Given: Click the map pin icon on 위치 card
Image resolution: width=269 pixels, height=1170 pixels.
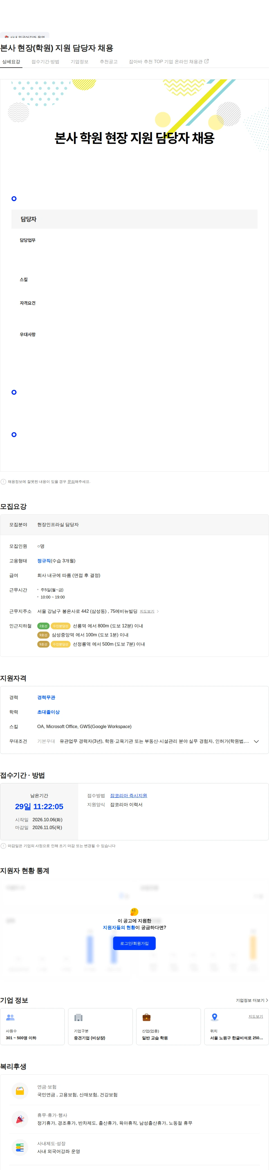Looking at the screenshot, I should click(215, 1017).
